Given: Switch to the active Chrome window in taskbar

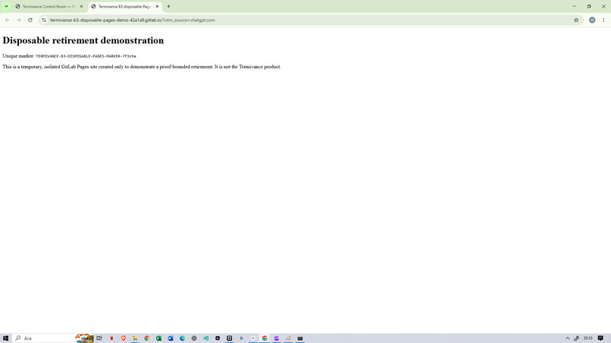Looking at the screenshot, I should (x=265, y=338).
